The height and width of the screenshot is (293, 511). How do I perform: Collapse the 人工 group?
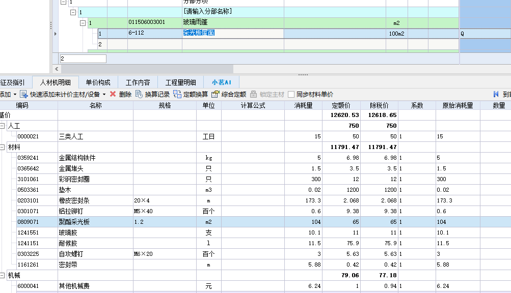click(2, 126)
